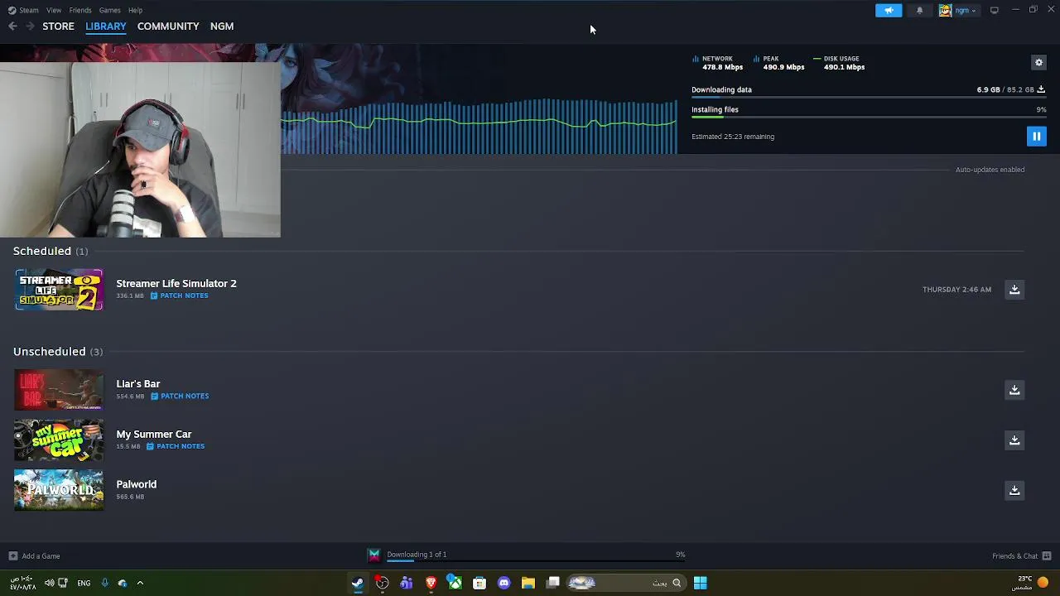The width and height of the screenshot is (1060, 596).
Task: Open the View menu
Action: tap(54, 10)
